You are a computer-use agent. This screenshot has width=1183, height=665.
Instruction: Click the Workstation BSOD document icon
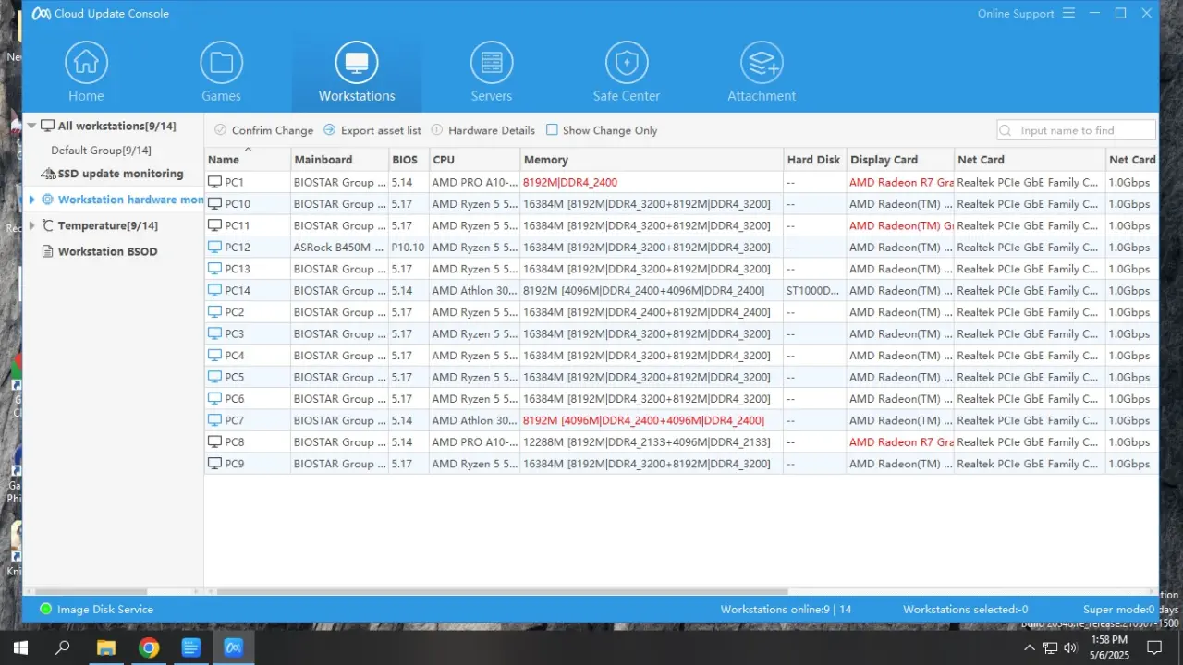tap(48, 251)
